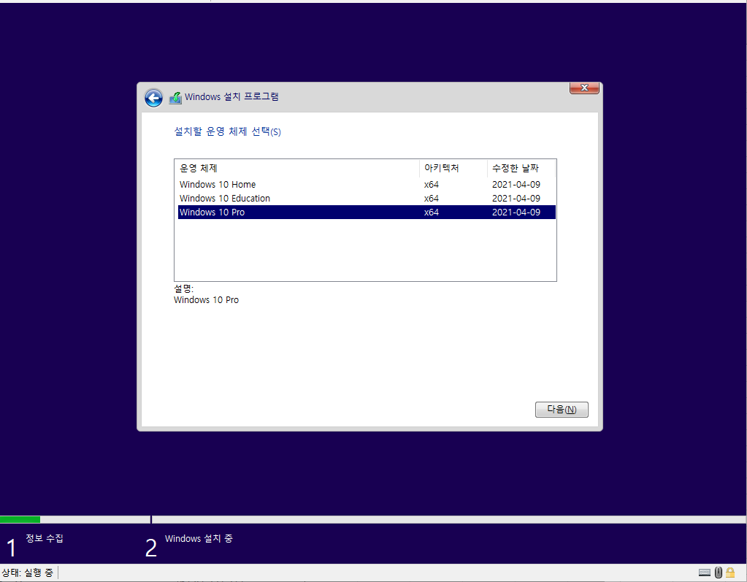Image resolution: width=747 pixels, height=582 pixels.
Task: Click the keyboard icon in status bar
Action: [705, 573]
